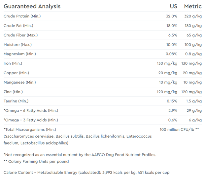
Task: Click the Calorie Content line
Action: (86, 172)
